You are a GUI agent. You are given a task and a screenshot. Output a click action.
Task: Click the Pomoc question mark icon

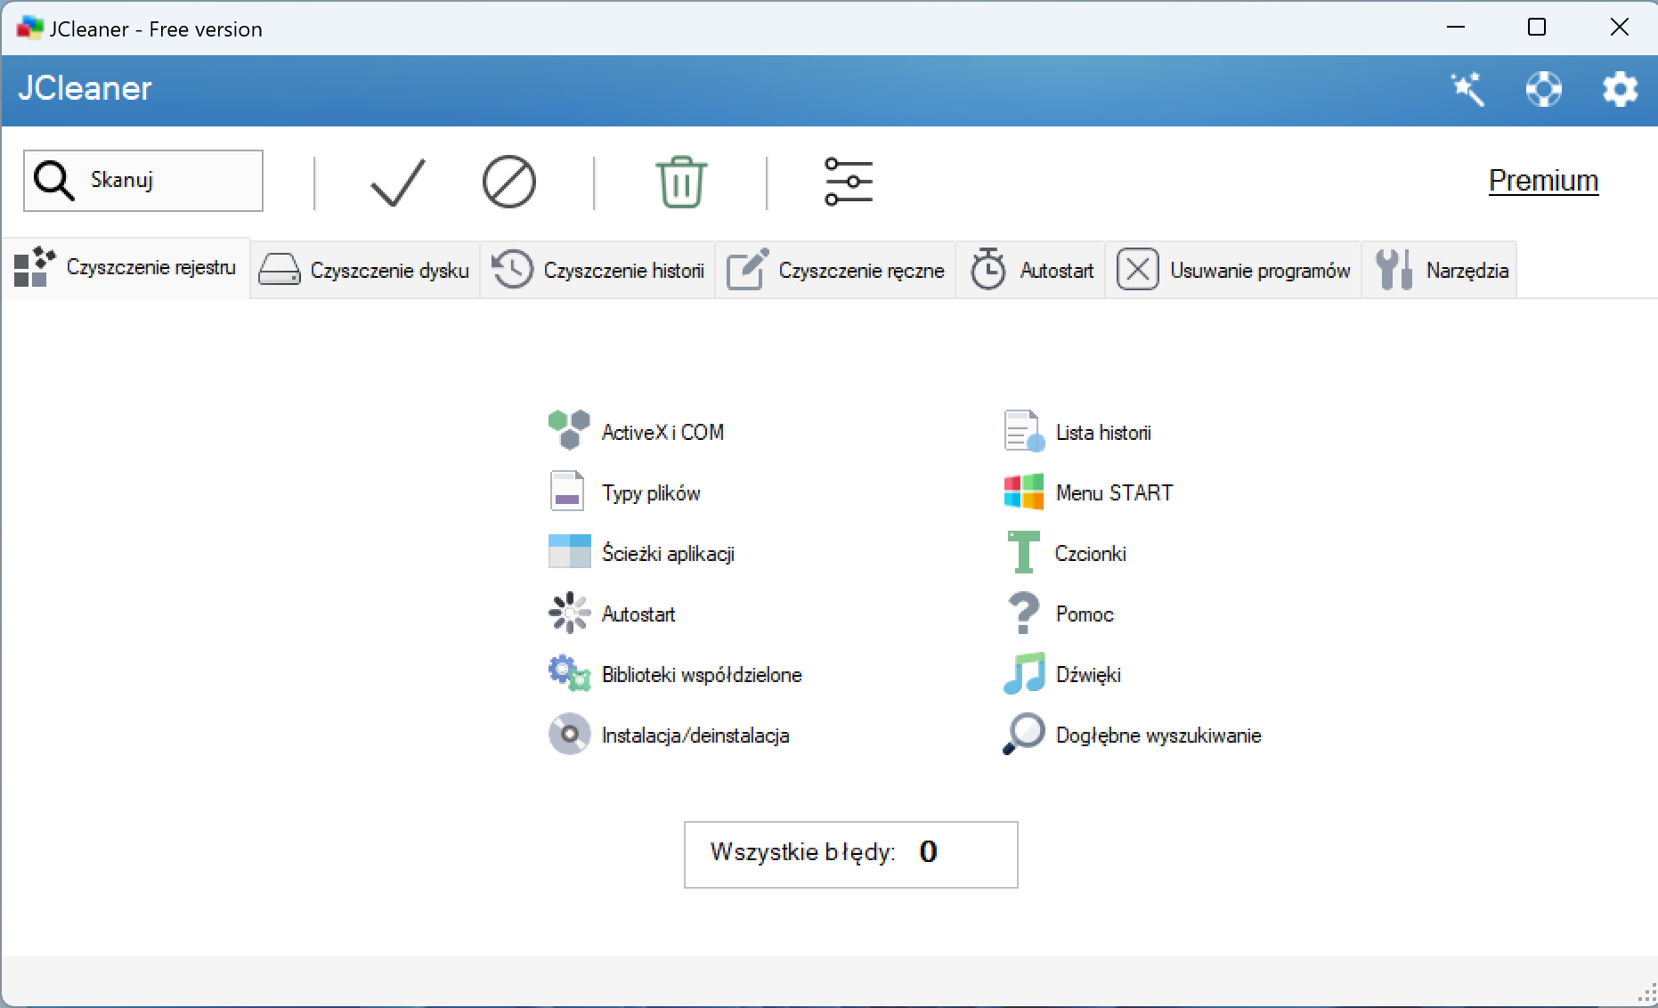1024,613
